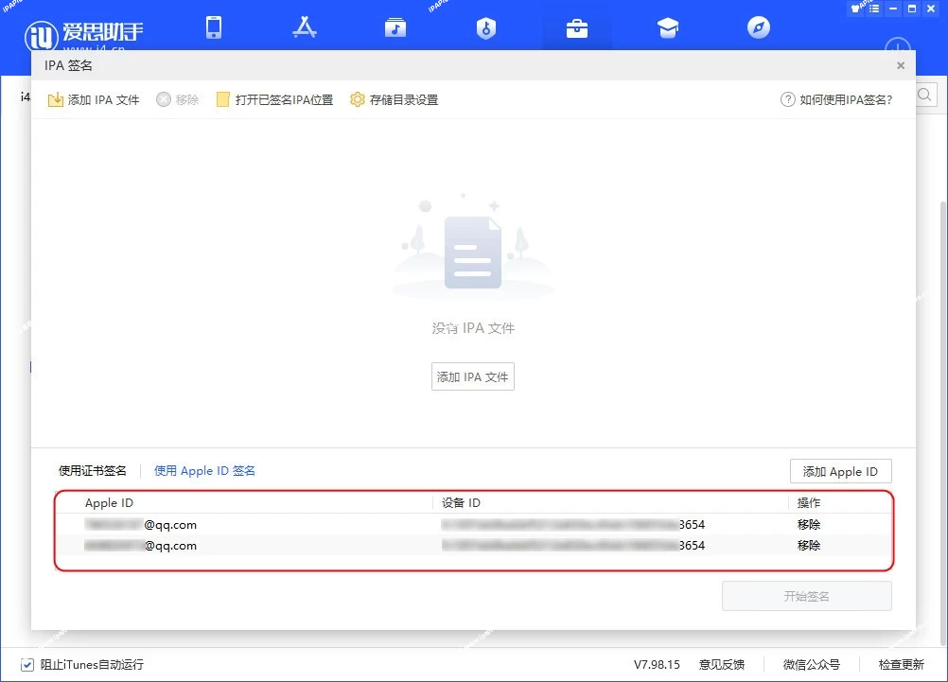The image size is (948, 682).
Task: Click the help question mark icon
Action: pyautogui.click(x=786, y=99)
